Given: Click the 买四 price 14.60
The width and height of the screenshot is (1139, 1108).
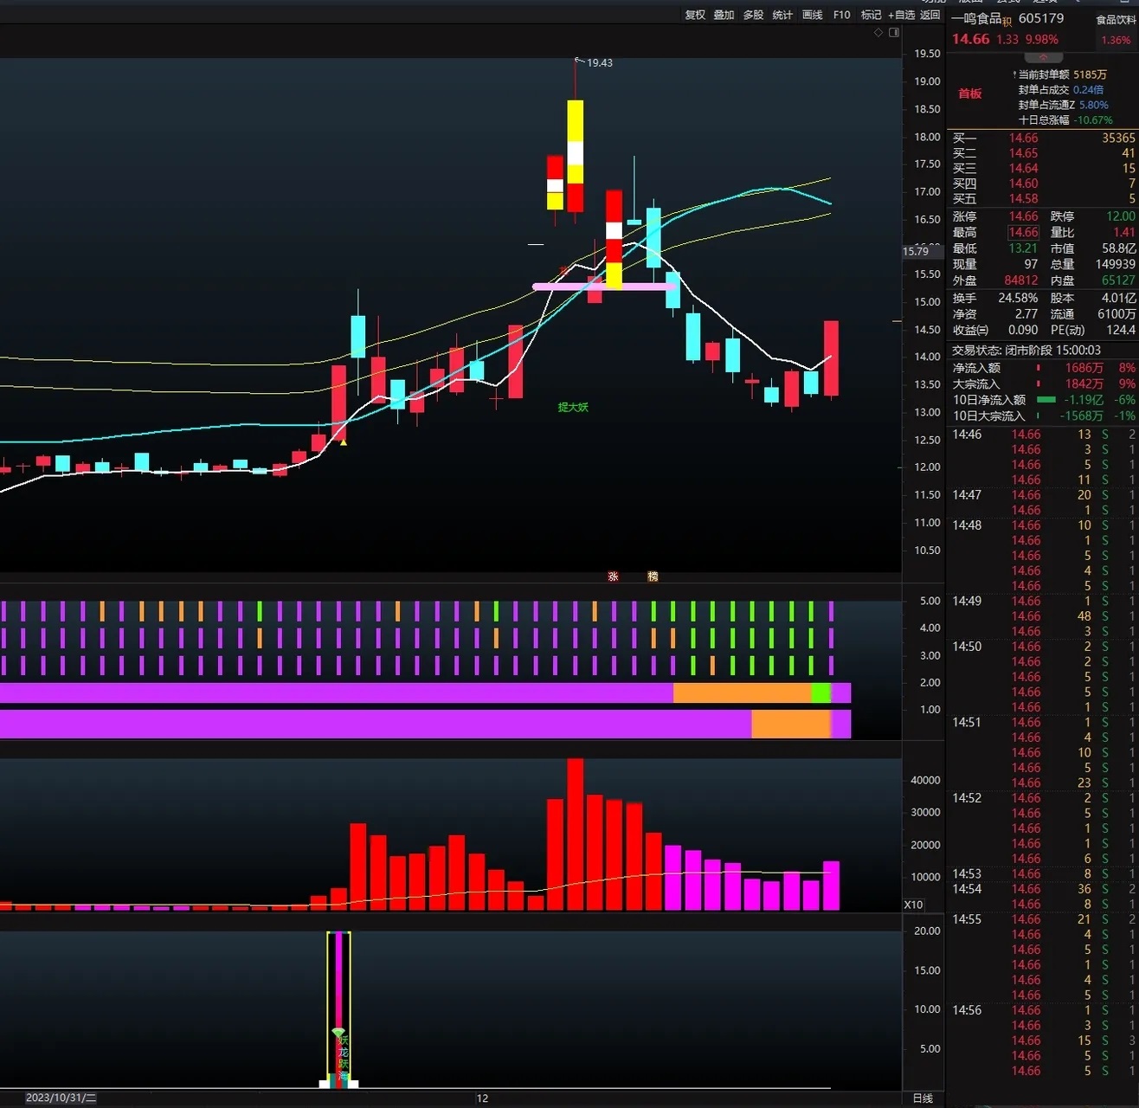Looking at the screenshot, I should (1023, 184).
